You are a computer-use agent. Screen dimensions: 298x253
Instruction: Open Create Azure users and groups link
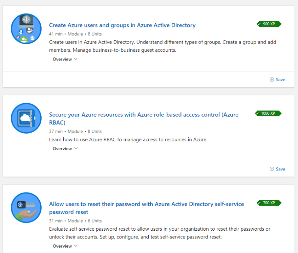tap(122, 25)
